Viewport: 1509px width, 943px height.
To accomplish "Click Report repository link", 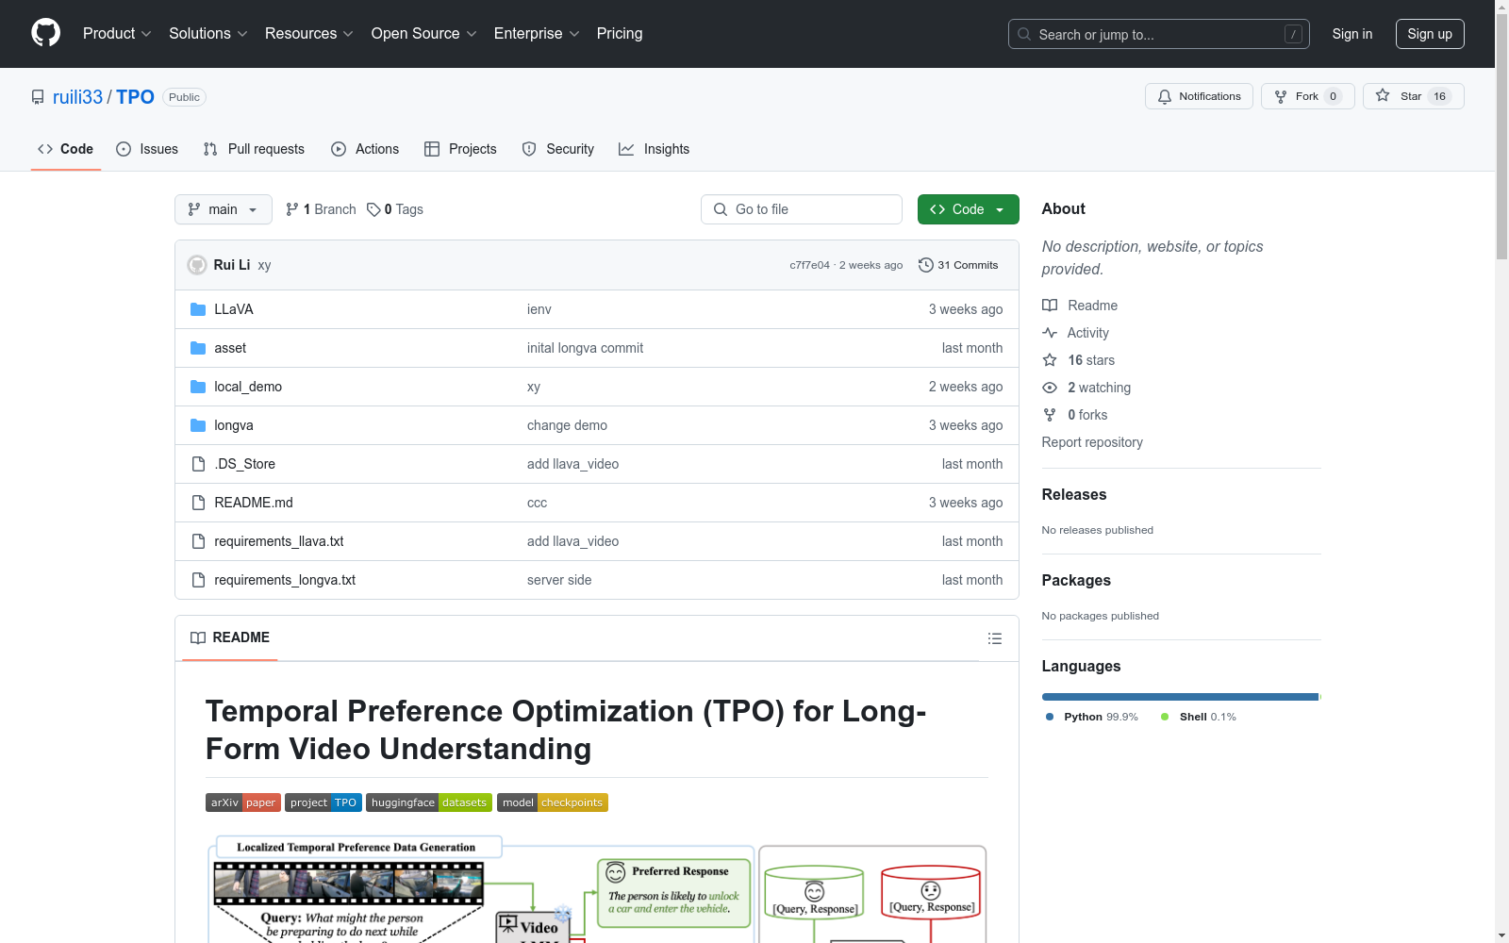I will click(x=1092, y=442).
